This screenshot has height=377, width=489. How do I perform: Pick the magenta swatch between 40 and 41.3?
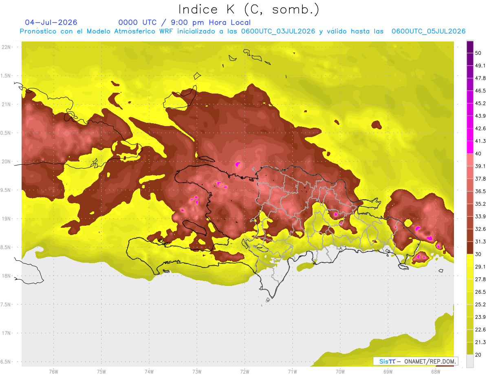click(x=470, y=147)
